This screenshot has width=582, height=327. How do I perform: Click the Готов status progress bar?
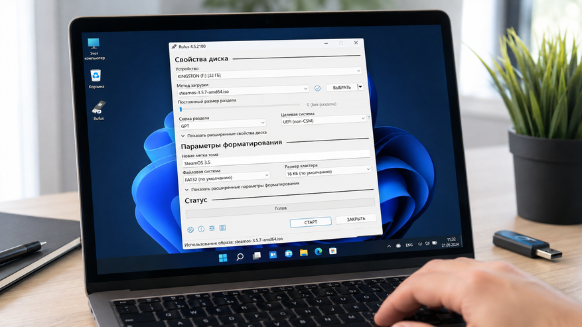click(x=280, y=209)
